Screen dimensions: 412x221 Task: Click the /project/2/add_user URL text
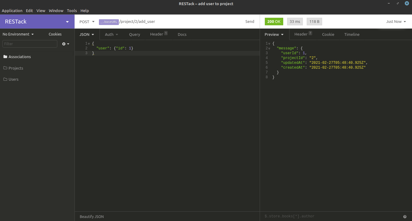click(137, 22)
